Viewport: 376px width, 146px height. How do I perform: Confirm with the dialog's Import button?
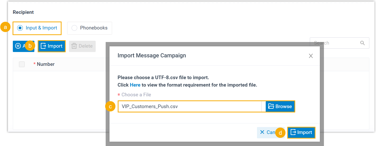pos(301,132)
